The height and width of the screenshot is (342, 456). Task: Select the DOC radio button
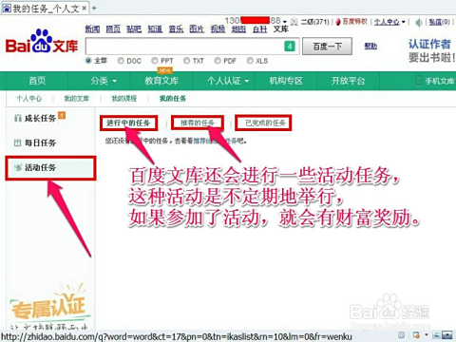[121, 61]
